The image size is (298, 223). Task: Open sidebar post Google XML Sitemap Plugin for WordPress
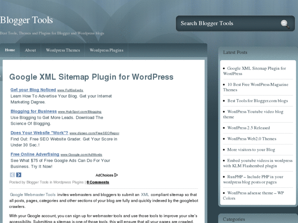pos(255,71)
